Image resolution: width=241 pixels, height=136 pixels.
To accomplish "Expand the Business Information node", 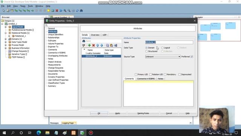I will (6, 48).
